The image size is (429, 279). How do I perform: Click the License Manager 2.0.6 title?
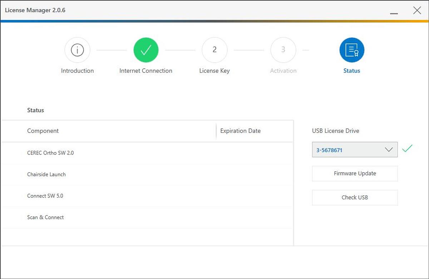pos(35,10)
